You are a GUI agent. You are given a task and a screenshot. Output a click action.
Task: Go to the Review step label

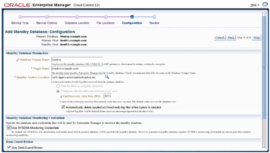pyautogui.click(x=154, y=23)
